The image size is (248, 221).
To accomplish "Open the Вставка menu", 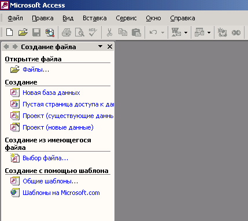I will point(95,18).
